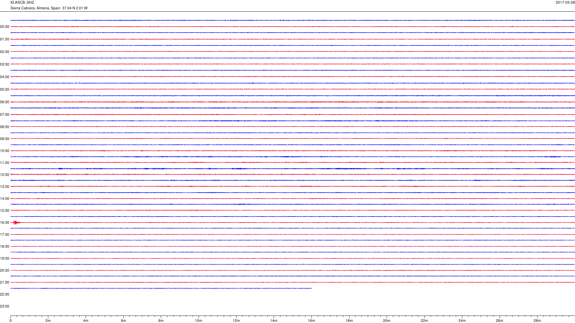This screenshot has width=575, height=323.
Task: Select the 16:30 time label
Action: [x=5, y=223]
